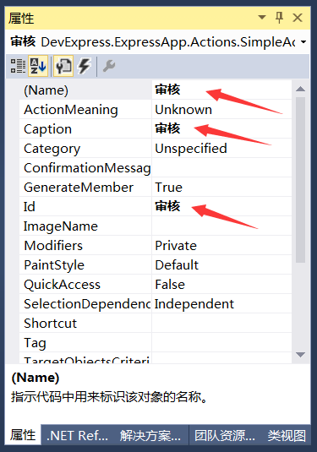This screenshot has height=452, width=317.
Task: Open the window position dropdown arrow
Action: pos(262,17)
